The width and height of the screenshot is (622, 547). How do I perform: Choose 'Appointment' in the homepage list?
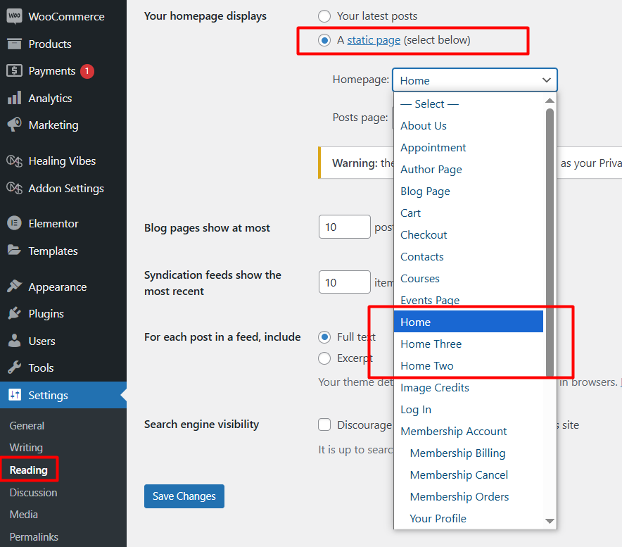(469, 148)
